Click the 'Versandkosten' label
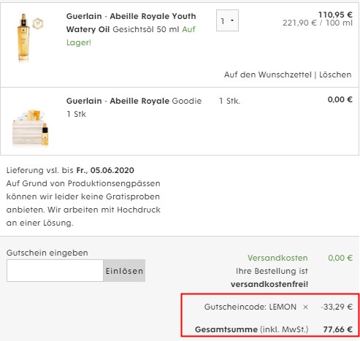360x341 pixels. pos(277,258)
